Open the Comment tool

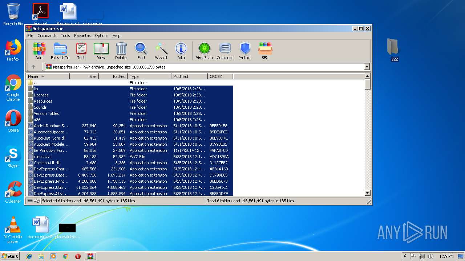tap(225, 51)
